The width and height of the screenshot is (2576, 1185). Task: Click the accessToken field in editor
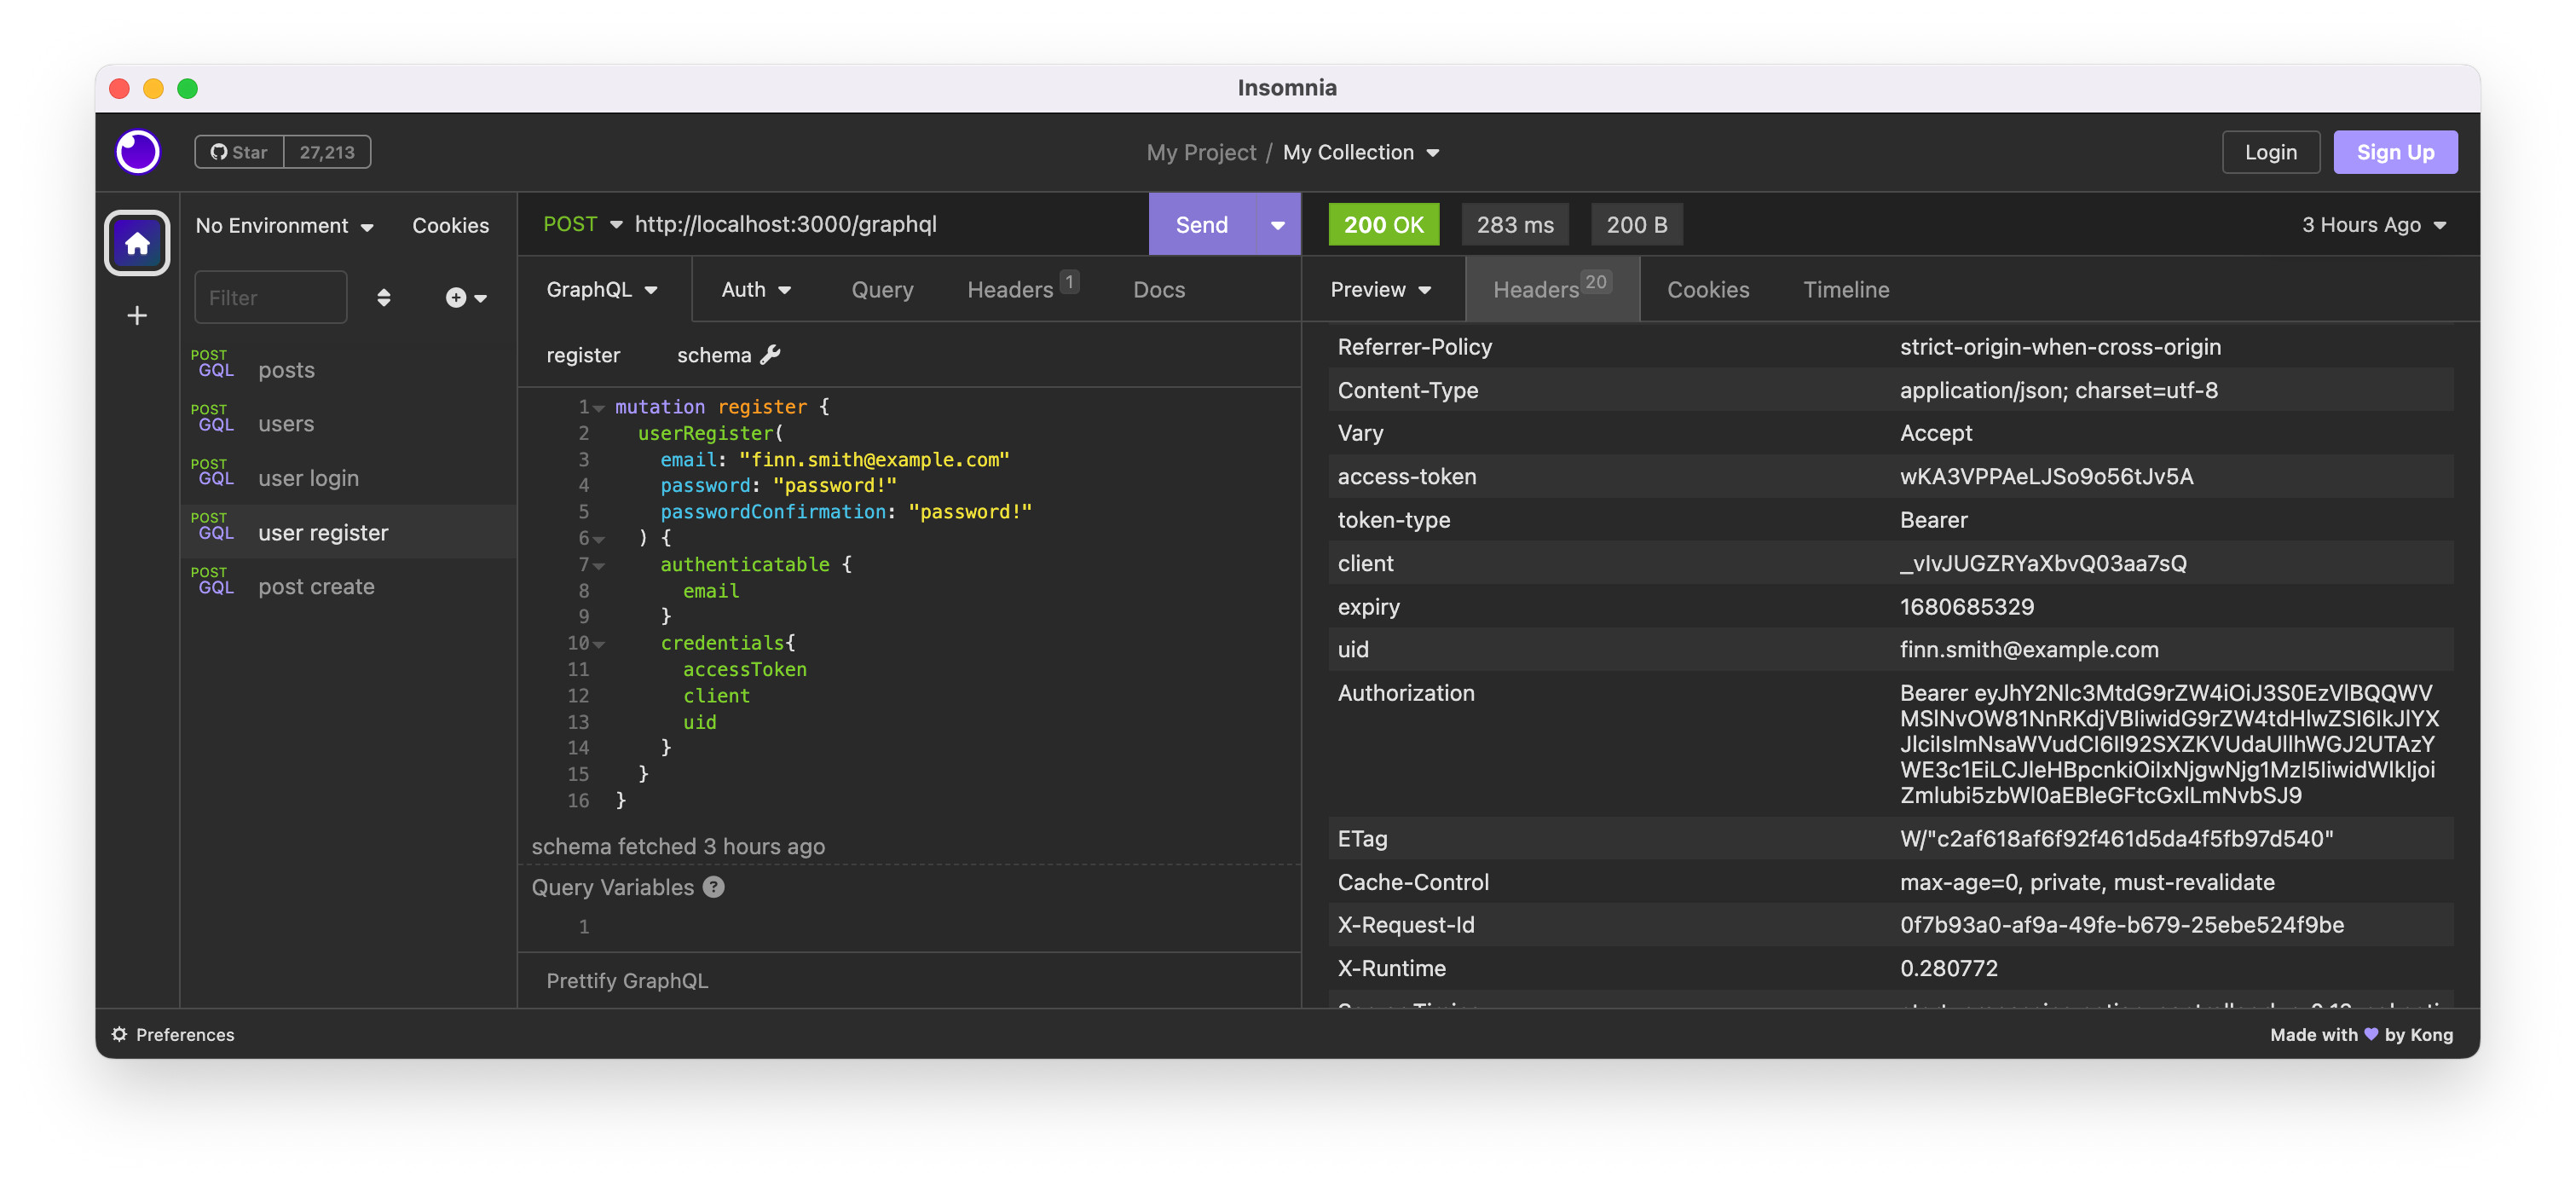click(744, 669)
